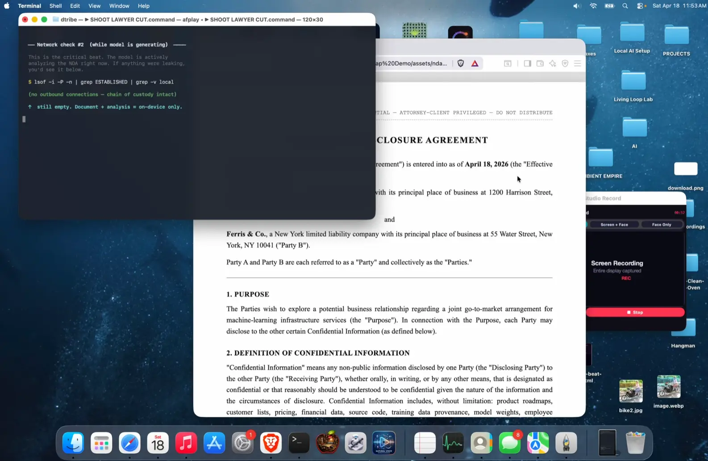Viewport: 708px width, 461px height.
Task: Open the Terminal menu in the menu bar
Action: (x=29, y=6)
